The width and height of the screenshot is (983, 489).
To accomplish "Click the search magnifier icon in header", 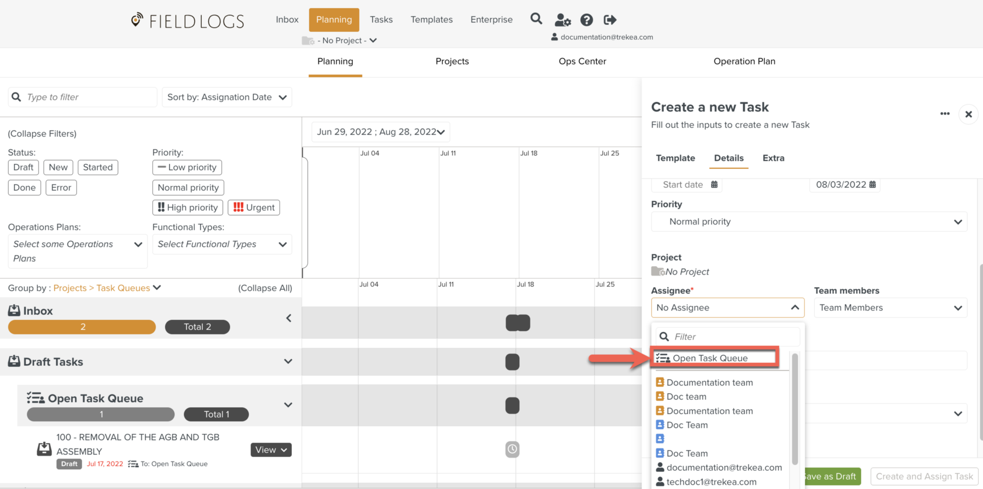I will click(536, 19).
